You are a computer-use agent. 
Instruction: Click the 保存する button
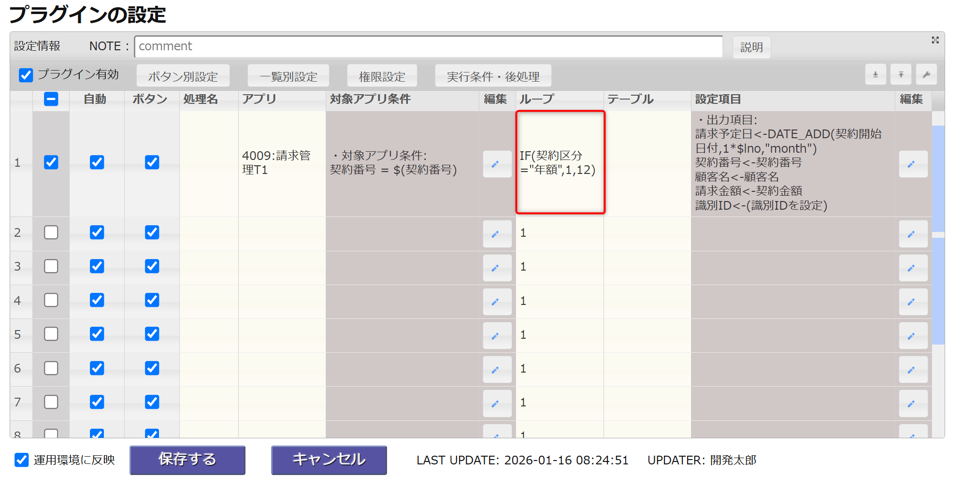(x=187, y=460)
